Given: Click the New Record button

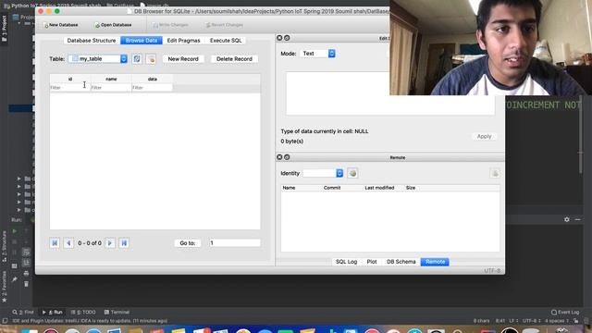Looking at the screenshot, I should coord(183,59).
